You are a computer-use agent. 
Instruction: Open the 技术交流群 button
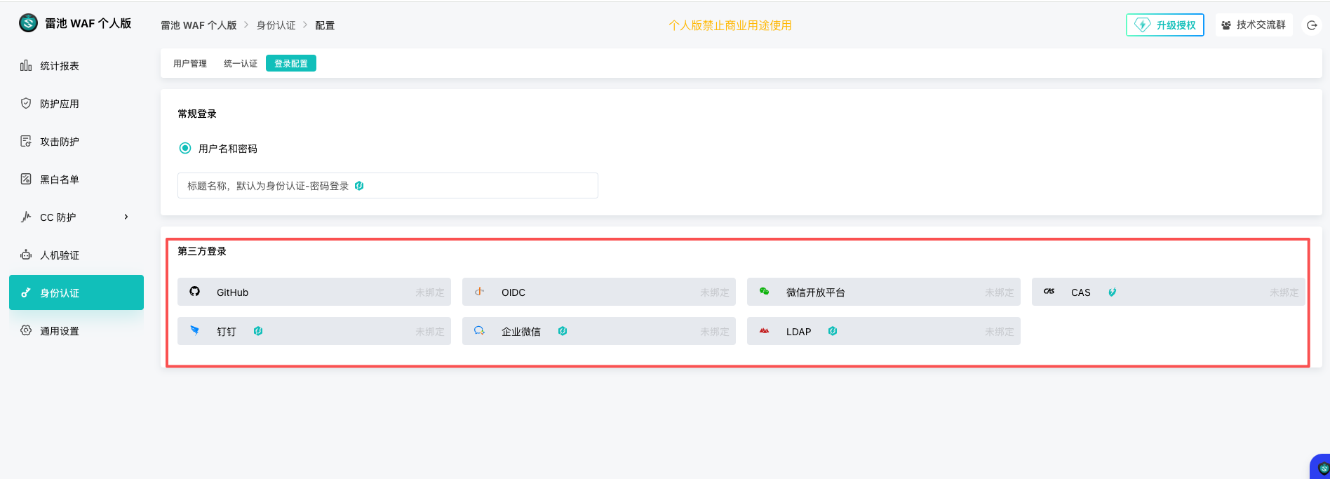click(1254, 25)
